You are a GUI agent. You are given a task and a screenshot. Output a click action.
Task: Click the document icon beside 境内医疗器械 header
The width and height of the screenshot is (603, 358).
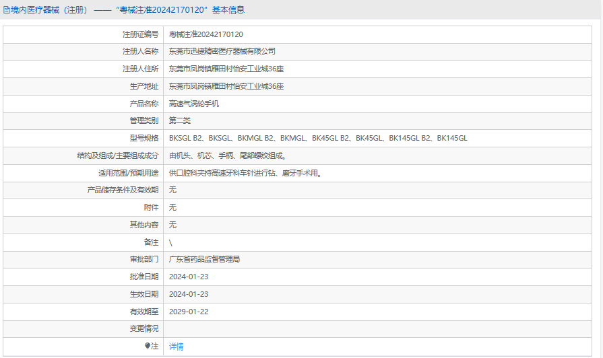7,10
